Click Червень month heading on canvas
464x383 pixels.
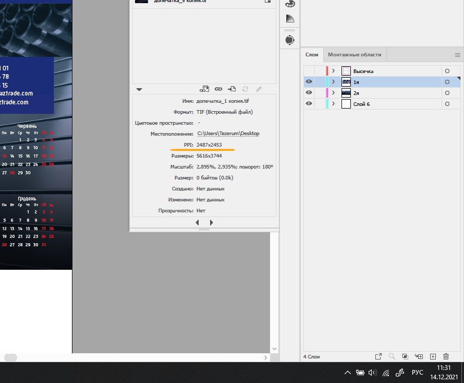(27, 126)
